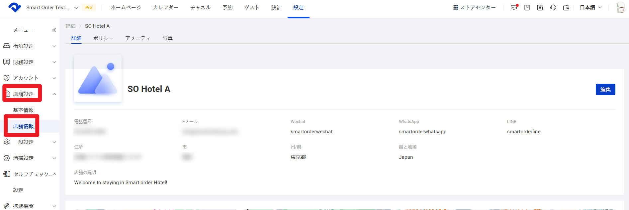Open the messages icon with red badge
Screen dimensions: 629x210
click(514, 8)
